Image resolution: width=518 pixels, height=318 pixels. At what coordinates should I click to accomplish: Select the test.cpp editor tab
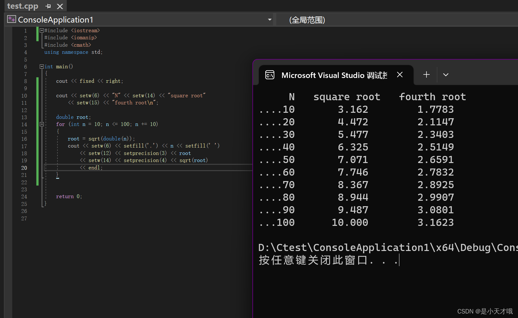tap(23, 6)
